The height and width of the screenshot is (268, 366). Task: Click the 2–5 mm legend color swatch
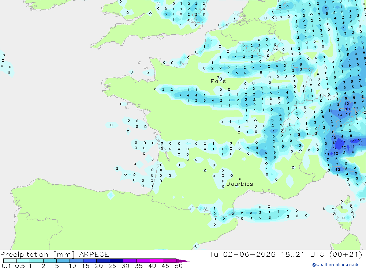tap(50, 261)
